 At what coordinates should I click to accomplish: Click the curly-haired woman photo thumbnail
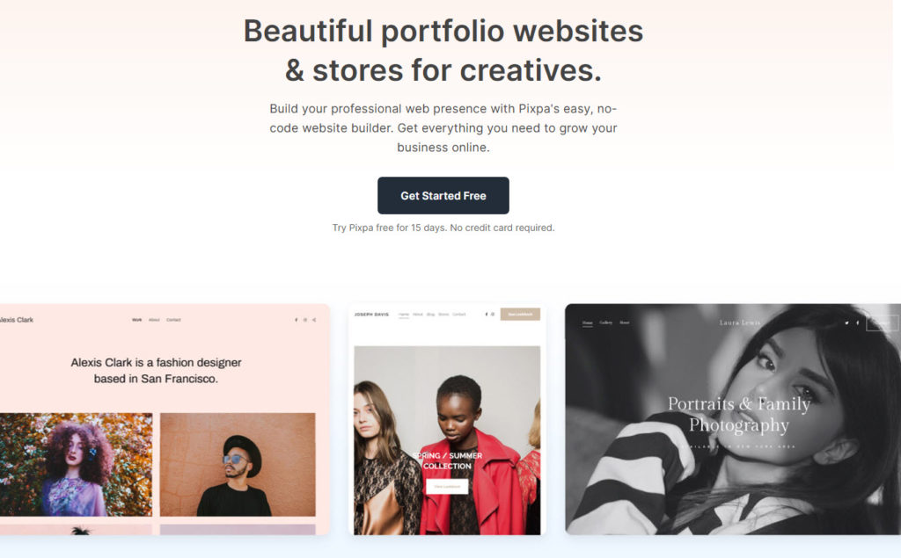(76, 465)
